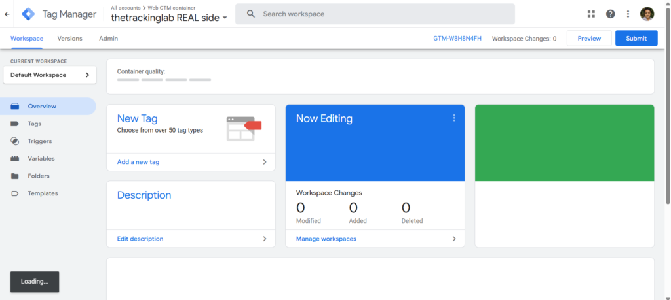Switch to the Admin tab
This screenshot has width=671, height=300.
pyautogui.click(x=108, y=39)
